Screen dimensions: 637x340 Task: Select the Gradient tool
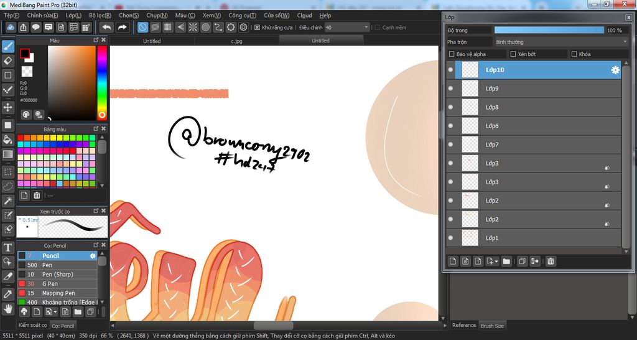tap(7, 154)
